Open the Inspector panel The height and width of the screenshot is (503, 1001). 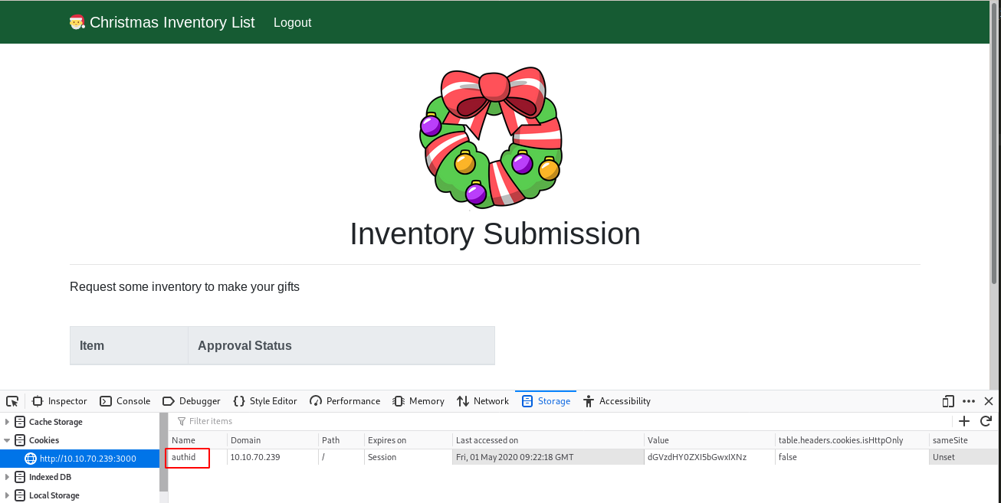[x=60, y=401]
